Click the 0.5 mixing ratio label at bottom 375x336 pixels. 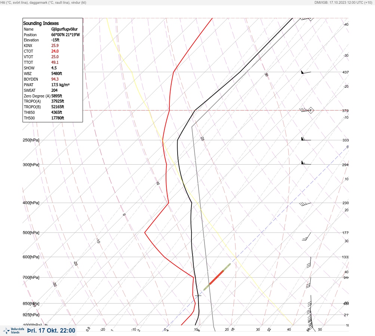click(x=88, y=329)
